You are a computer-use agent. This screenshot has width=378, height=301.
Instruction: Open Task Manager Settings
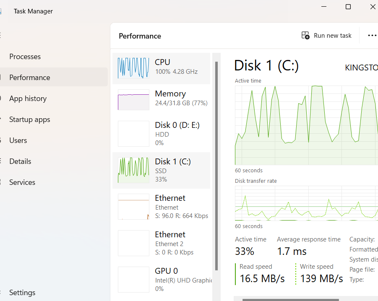pyautogui.click(x=22, y=293)
